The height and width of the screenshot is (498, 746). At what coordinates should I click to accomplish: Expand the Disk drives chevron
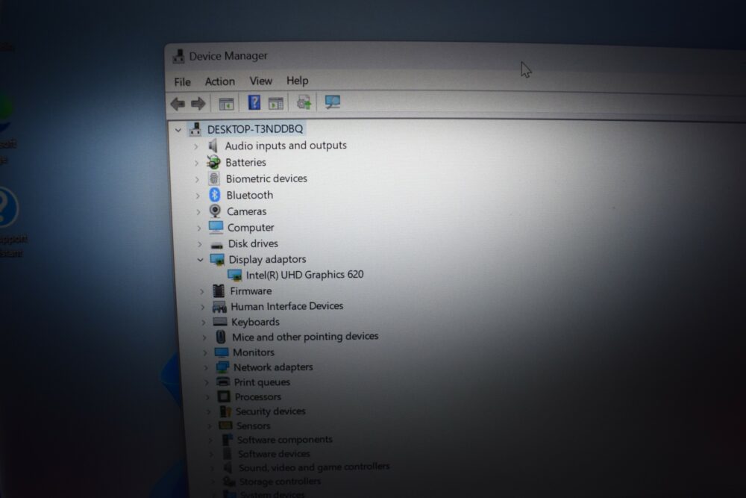pos(199,244)
